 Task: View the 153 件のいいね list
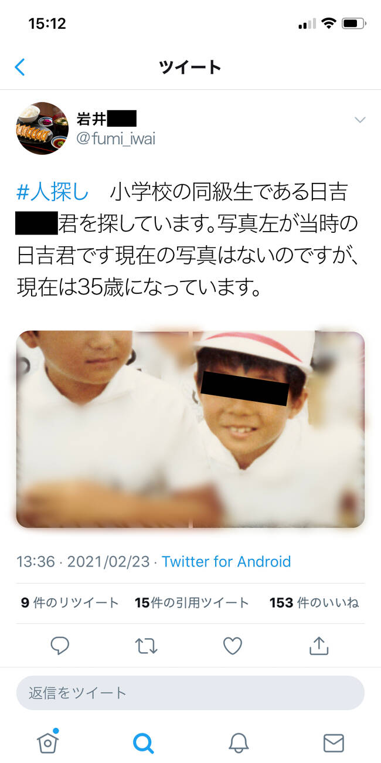[314, 602]
